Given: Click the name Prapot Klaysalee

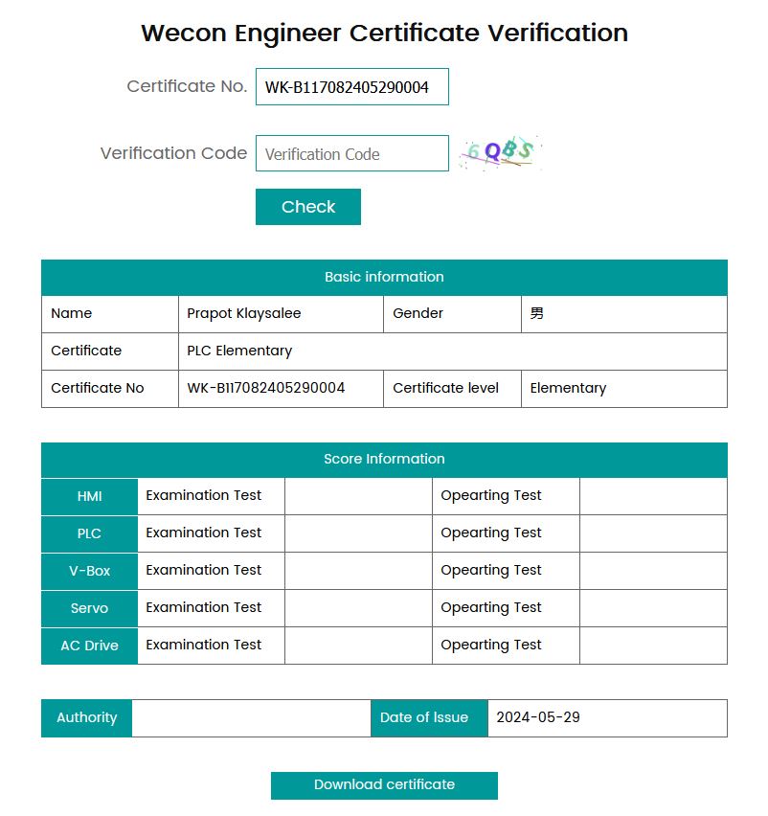Looking at the screenshot, I should tap(244, 313).
